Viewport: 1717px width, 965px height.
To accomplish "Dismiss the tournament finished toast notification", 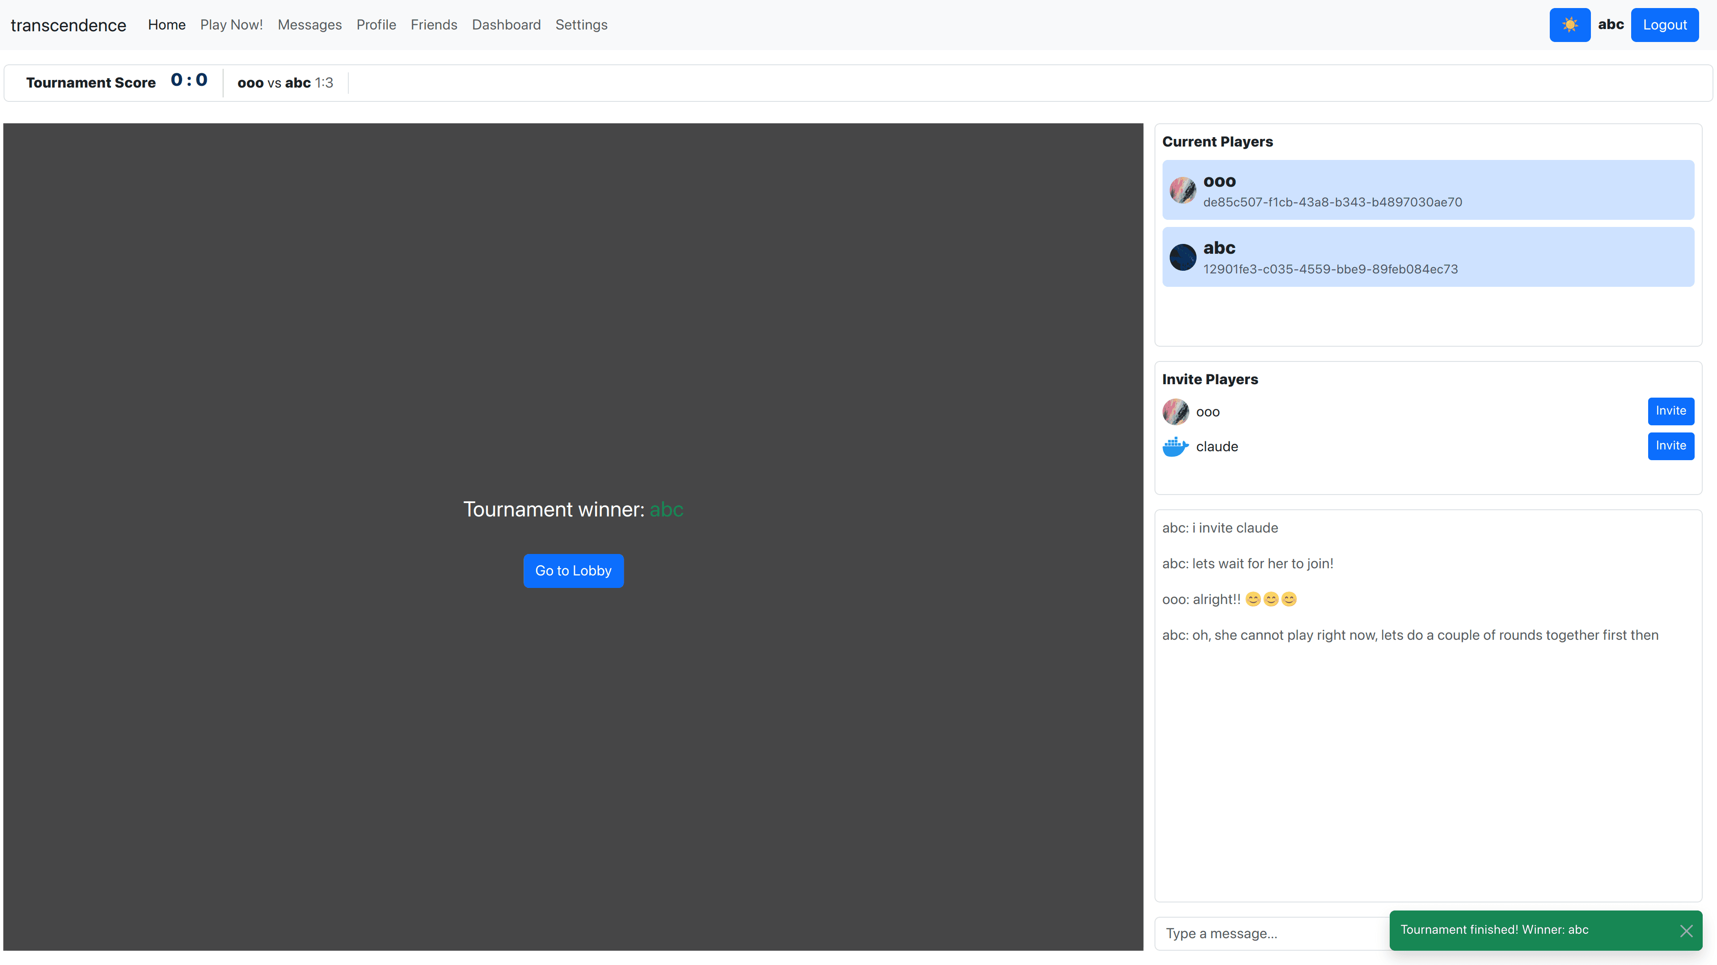I will [1686, 930].
